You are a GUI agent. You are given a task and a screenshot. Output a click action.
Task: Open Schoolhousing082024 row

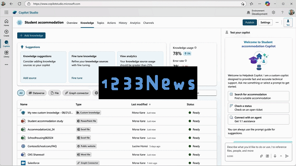[117, 138]
